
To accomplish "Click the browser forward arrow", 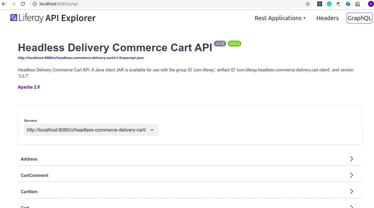I will 13,4.
